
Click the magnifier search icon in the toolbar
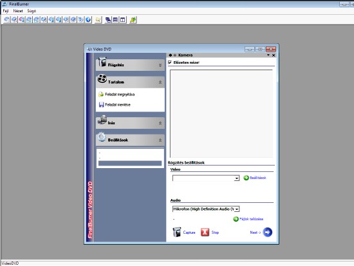98,20
